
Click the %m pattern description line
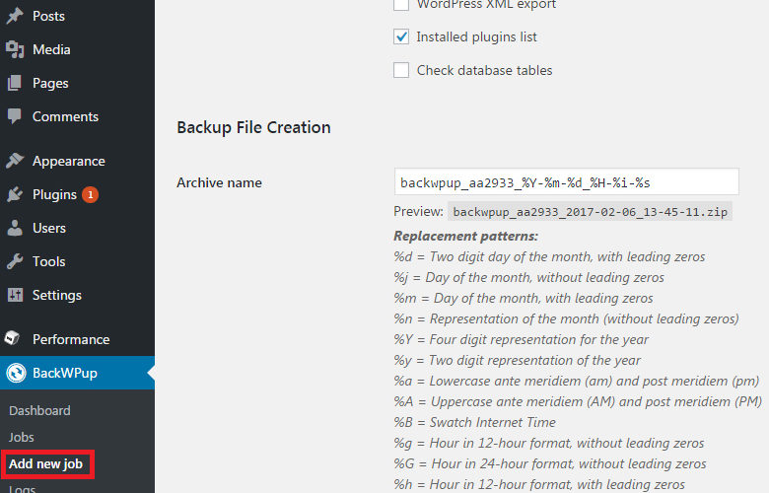[524, 298]
